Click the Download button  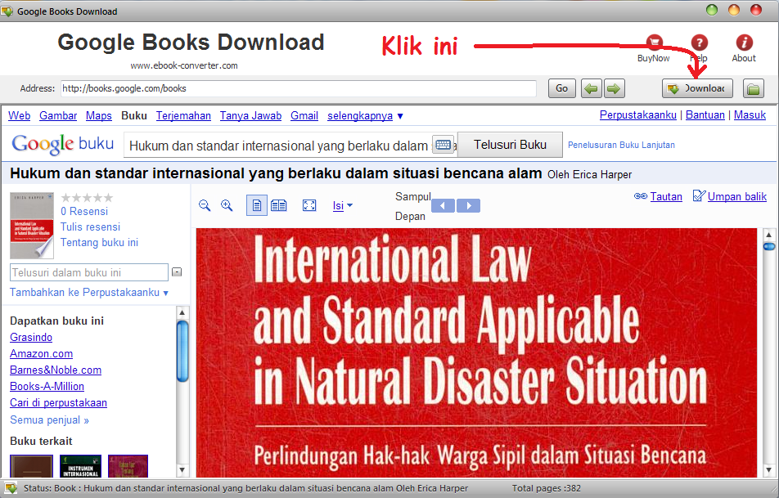coord(697,88)
